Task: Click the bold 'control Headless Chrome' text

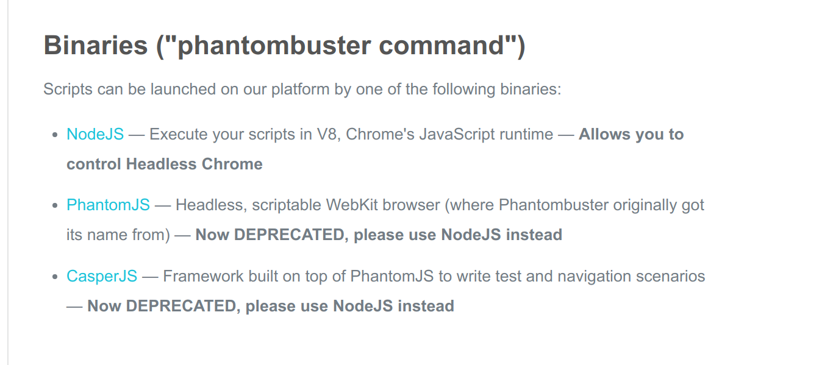Action: pos(165,164)
